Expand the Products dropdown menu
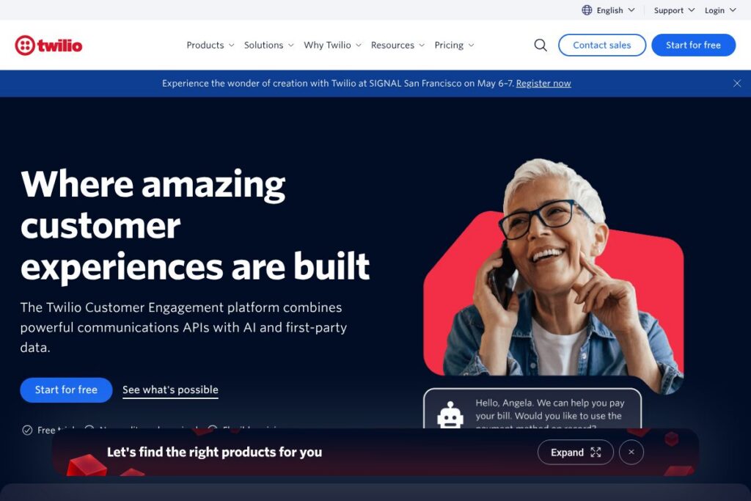The height and width of the screenshot is (501, 751). [210, 45]
